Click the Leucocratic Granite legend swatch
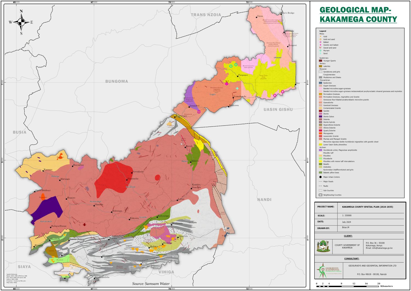 321,136
